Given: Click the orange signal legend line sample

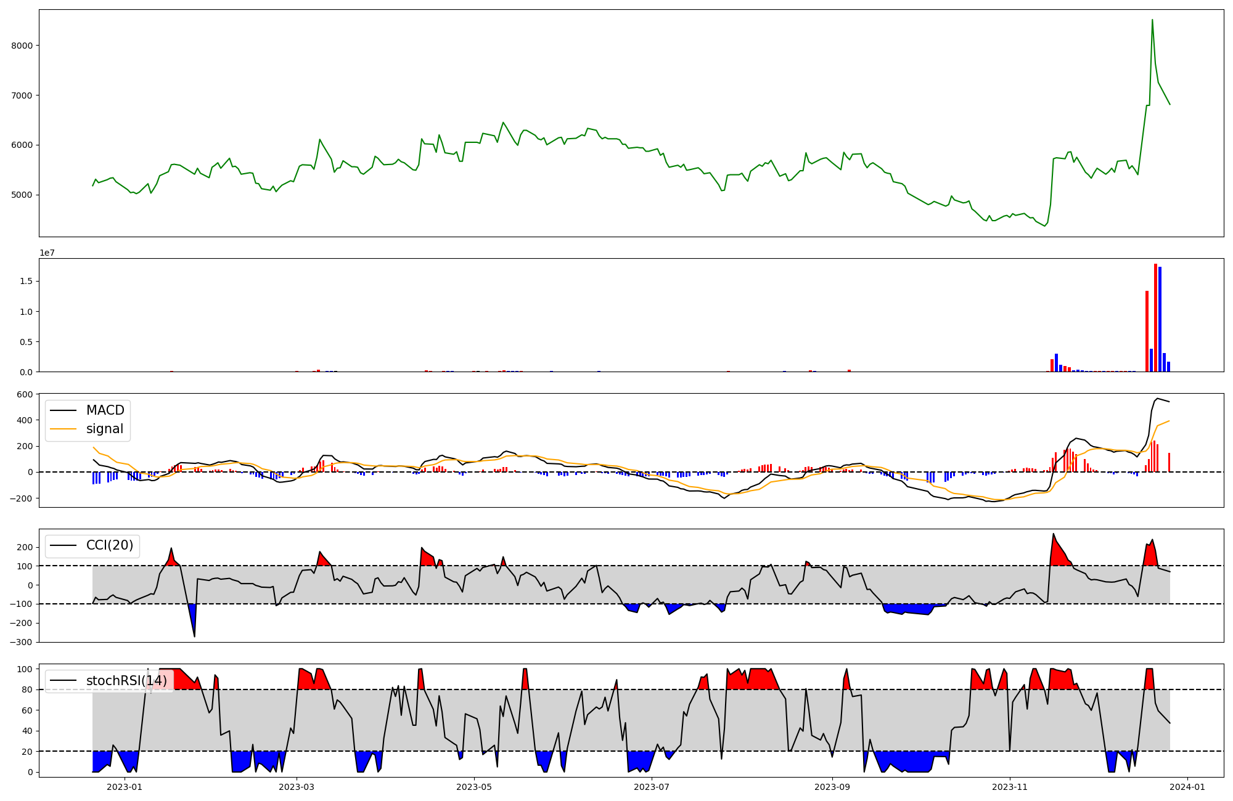Looking at the screenshot, I should (63, 429).
